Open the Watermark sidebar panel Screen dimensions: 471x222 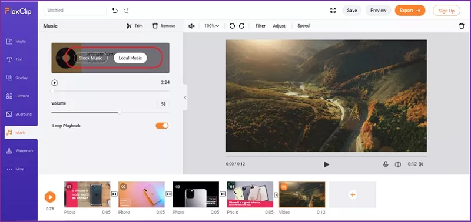(20, 151)
